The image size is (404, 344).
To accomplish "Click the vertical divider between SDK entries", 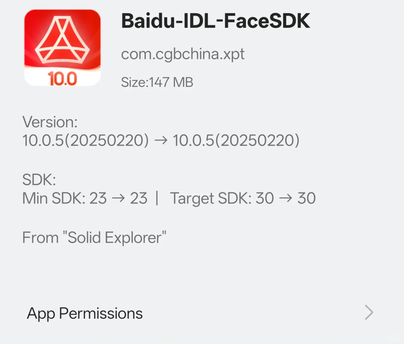I will pos(157,198).
